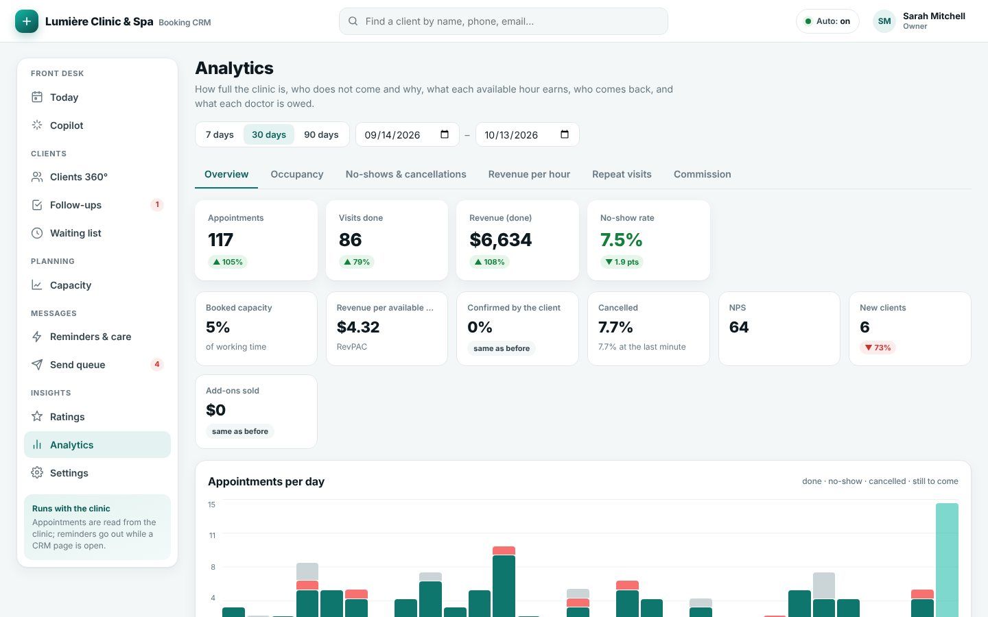Screen dimensions: 988x617
Task: Select the 90 days range
Action: point(321,134)
